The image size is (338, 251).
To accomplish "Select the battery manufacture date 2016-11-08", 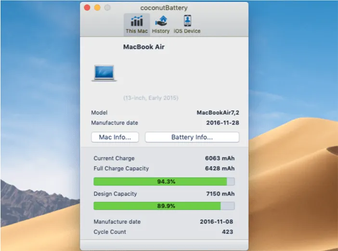I will click(217, 222).
